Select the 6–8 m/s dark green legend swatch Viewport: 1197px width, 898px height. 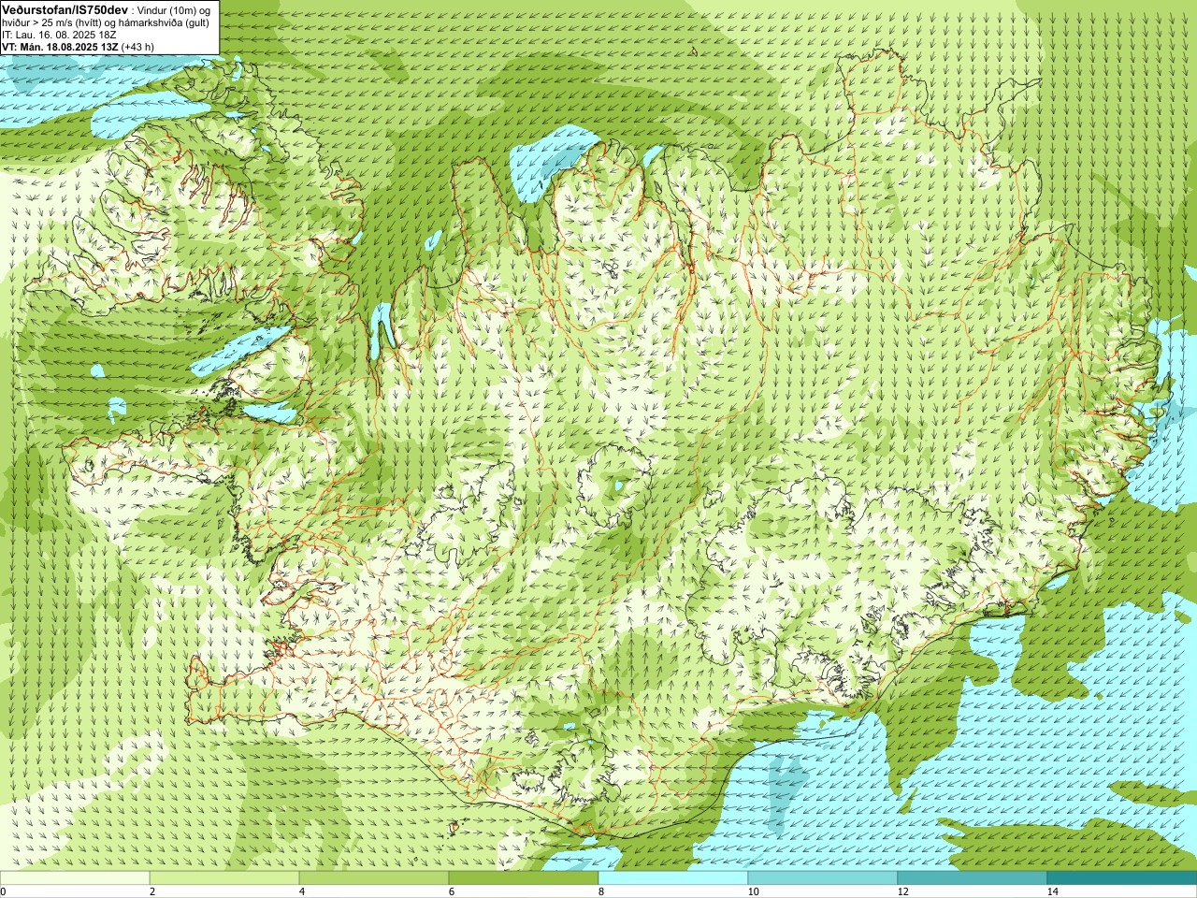click(x=524, y=878)
